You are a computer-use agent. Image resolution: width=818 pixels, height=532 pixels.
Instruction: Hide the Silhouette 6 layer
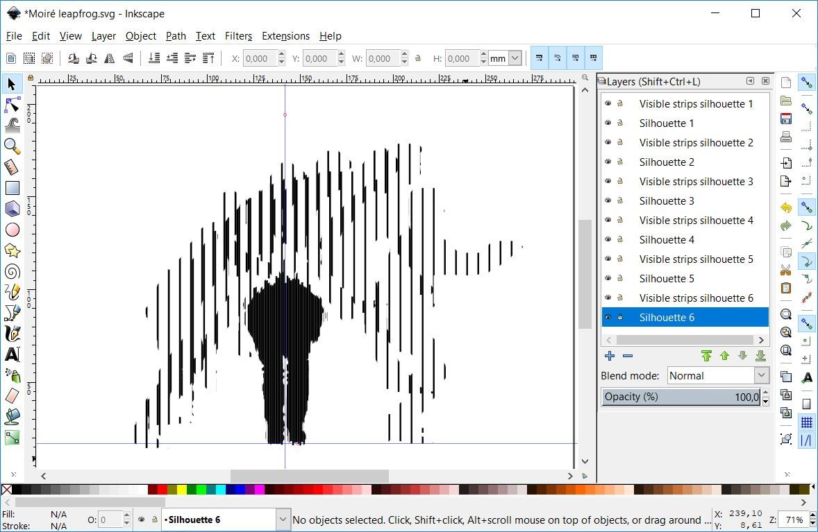tap(609, 317)
